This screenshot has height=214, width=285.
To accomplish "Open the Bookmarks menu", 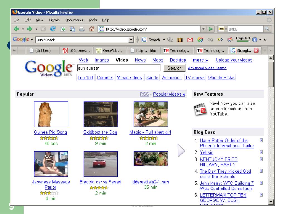I will (x=74, y=20).
